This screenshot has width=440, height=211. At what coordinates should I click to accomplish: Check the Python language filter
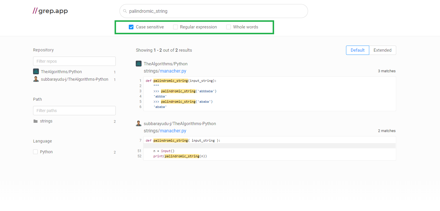click(35, 152)
